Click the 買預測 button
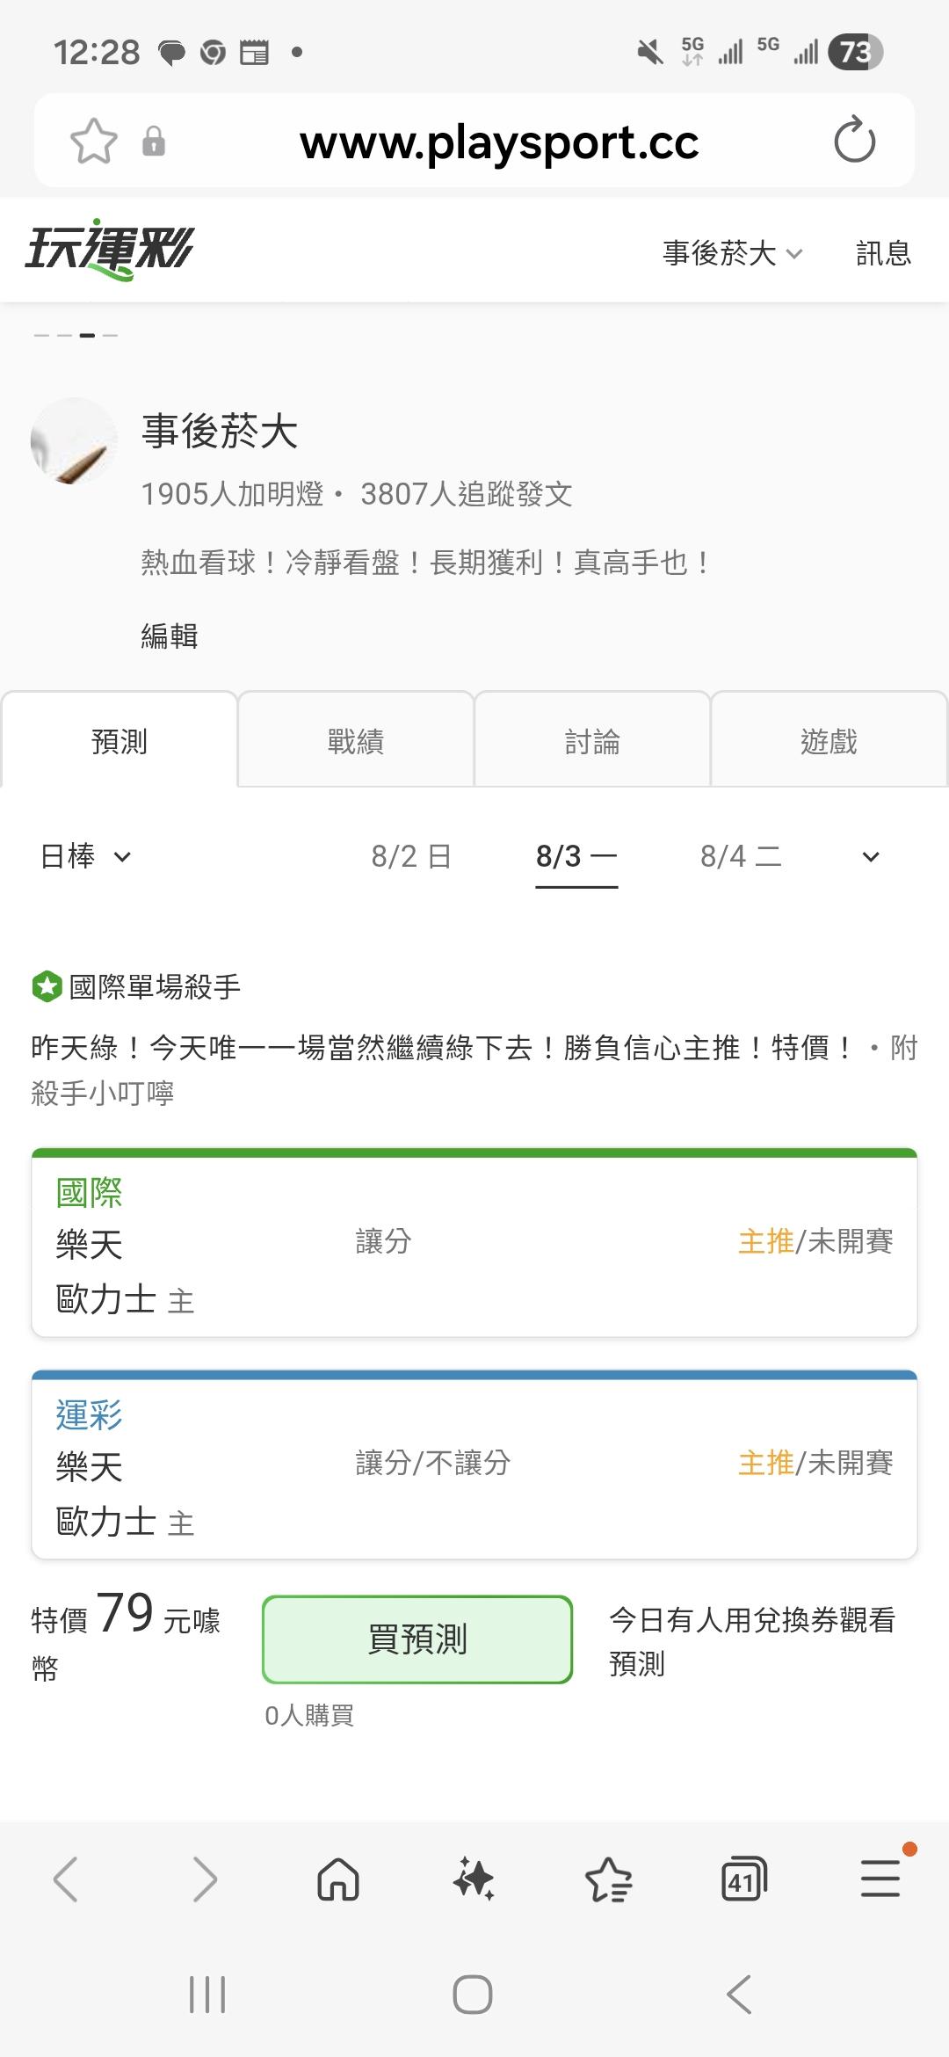This screenshot has height=2057, width=949. tap(417, 1639)
